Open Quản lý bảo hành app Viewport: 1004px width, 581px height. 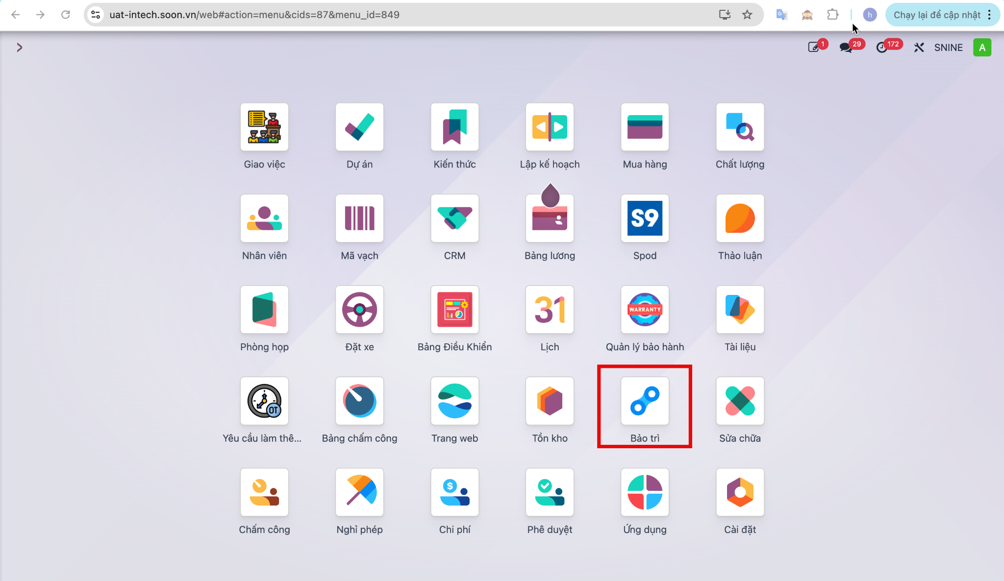point(645,310)
